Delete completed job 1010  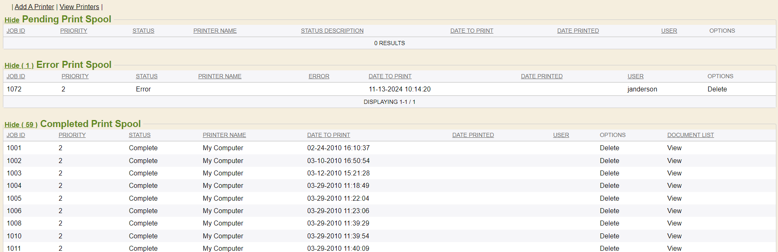pos(609,236)
